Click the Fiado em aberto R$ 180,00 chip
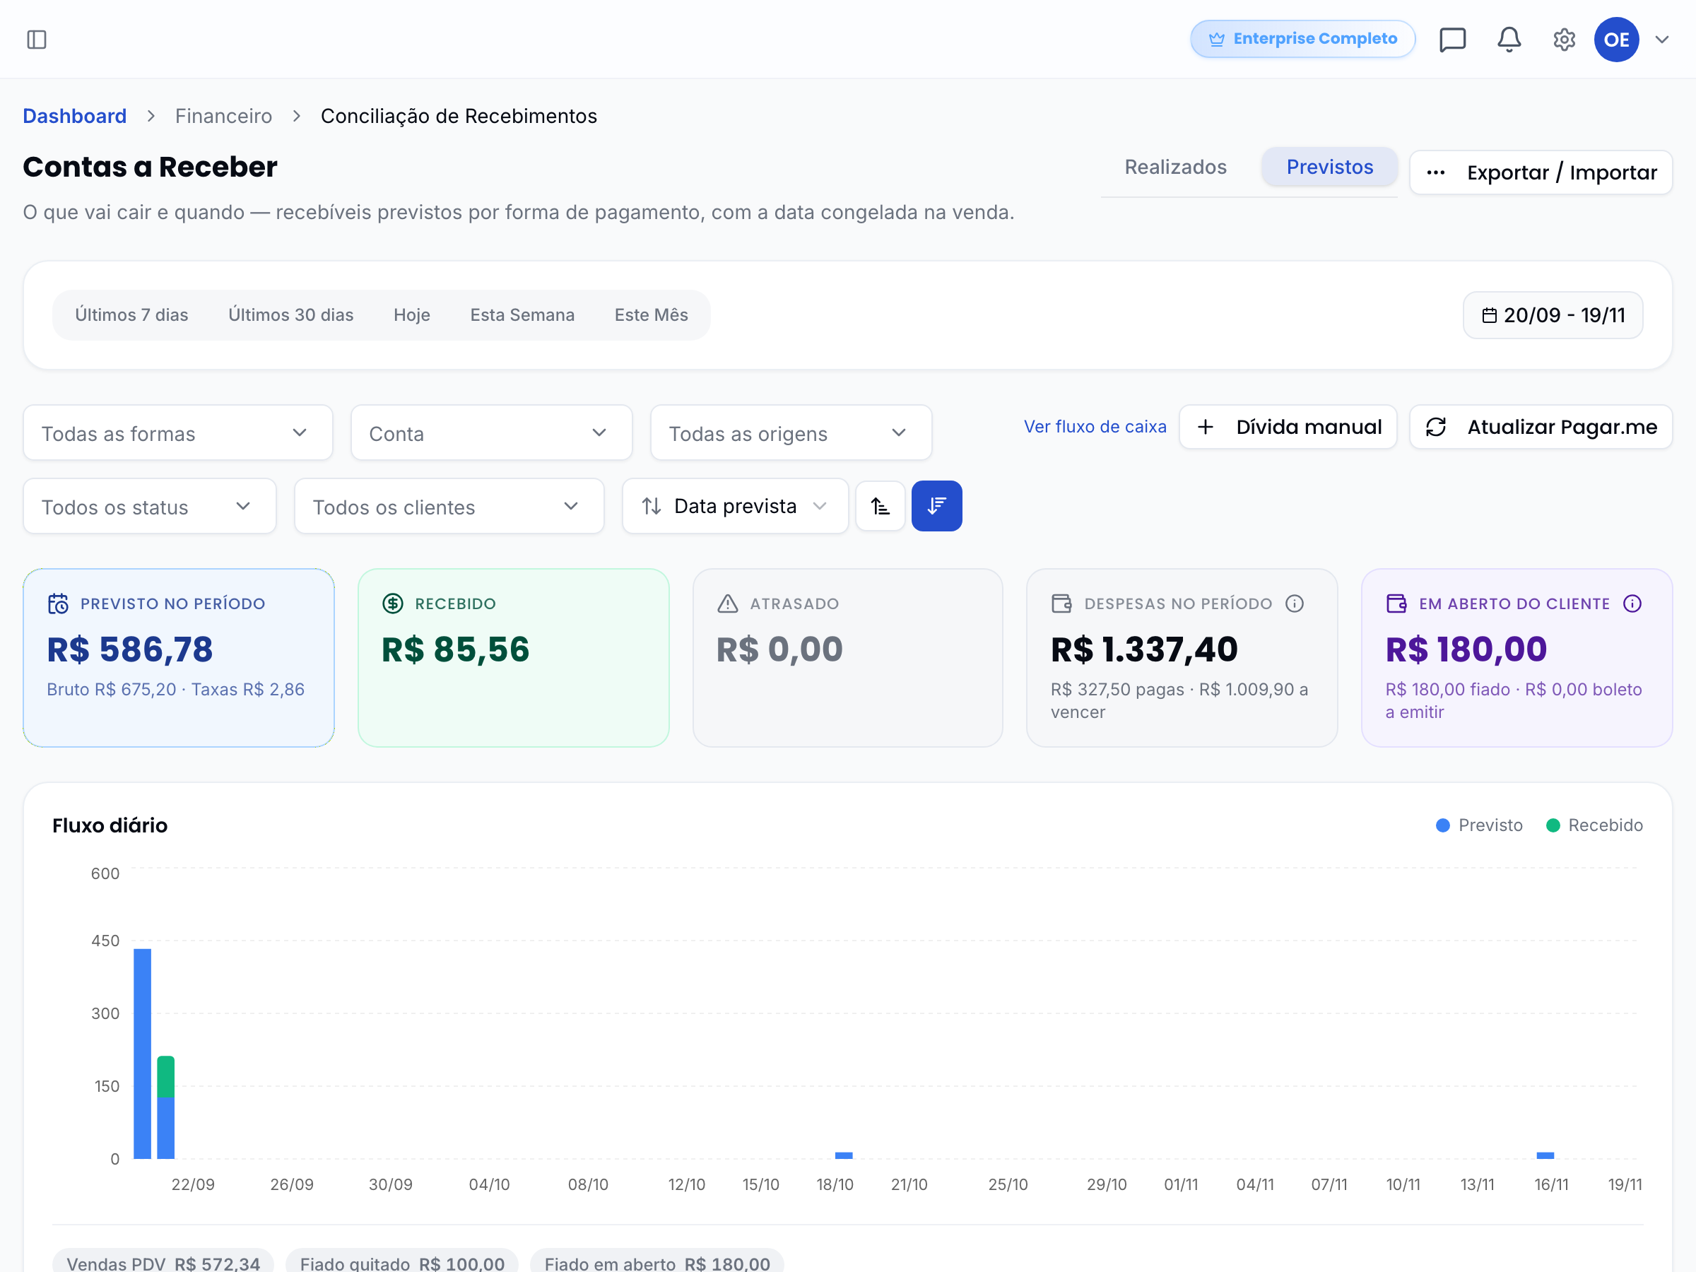The image size is (1696, 1272). click(656, 1262)
